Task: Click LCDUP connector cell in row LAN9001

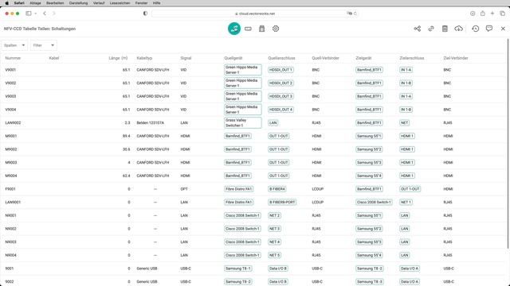Action: pos(317,202)
